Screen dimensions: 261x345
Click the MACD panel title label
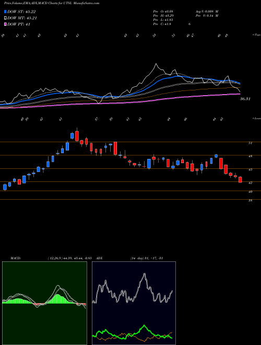15,258
